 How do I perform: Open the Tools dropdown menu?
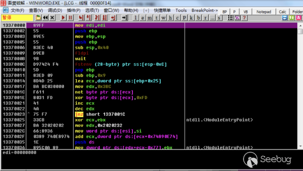click(181, 10)
